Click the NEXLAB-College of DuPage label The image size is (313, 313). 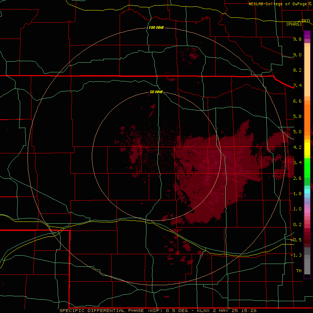pos(279,4)
